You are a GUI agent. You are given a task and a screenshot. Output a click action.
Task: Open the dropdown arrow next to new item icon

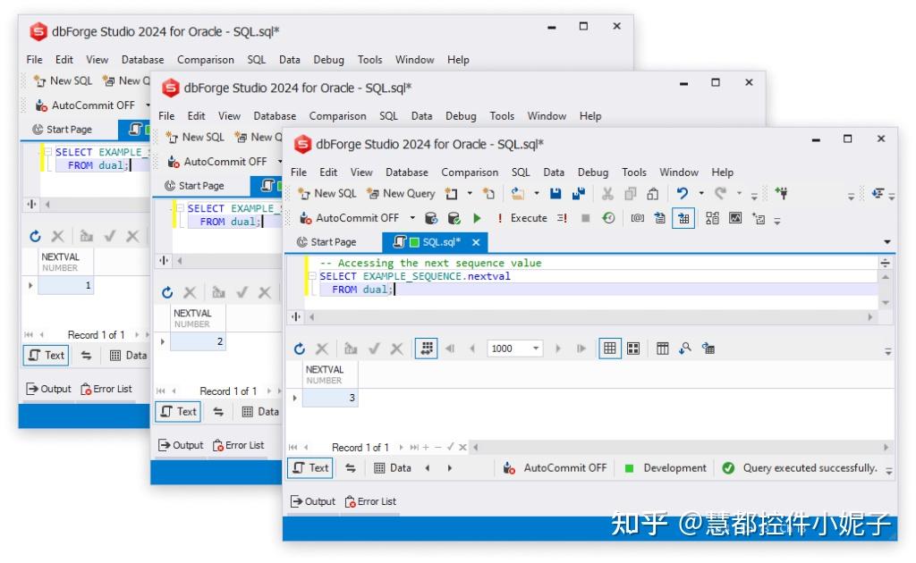[x=470, y=194]
